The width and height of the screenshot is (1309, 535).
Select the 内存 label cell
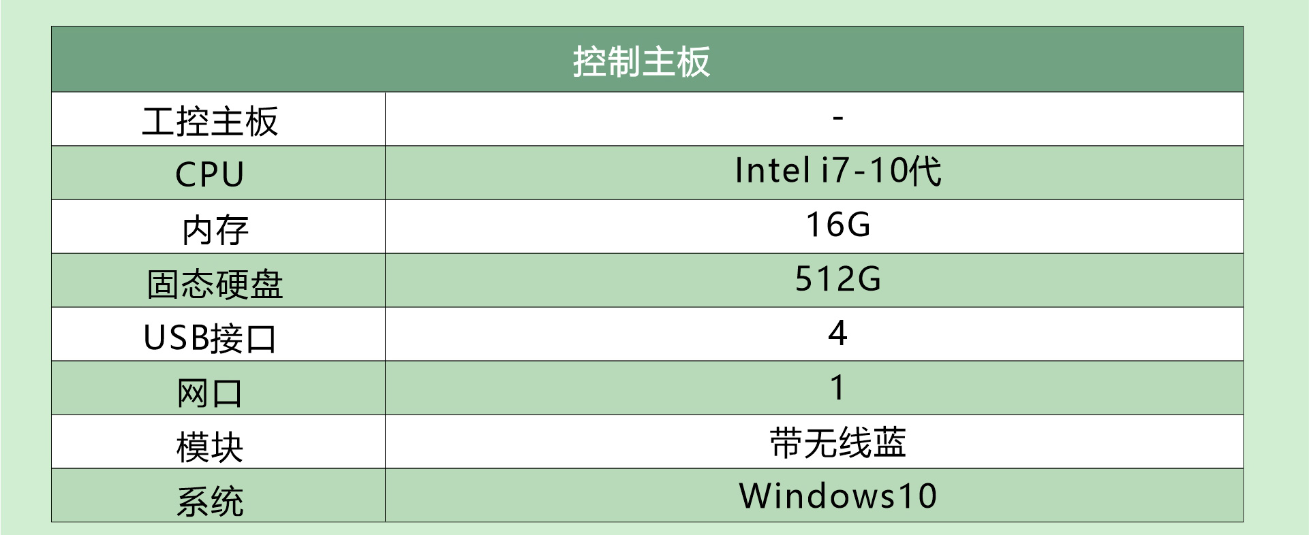tap(215, 229)
